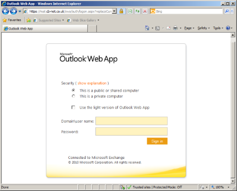Open the Tools menu
This screenshot has height=191, width=237.
[x=218, y=28]
